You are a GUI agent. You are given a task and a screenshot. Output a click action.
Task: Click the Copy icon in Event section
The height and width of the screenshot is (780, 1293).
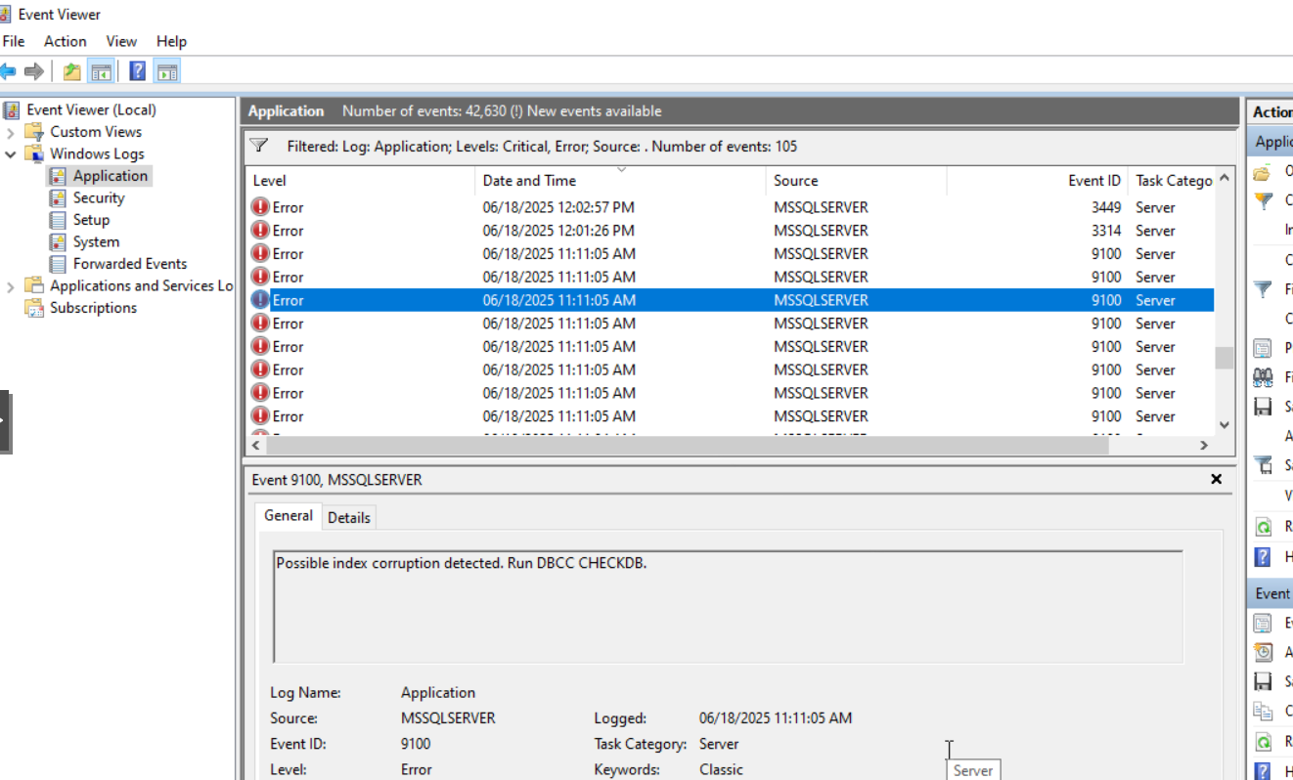click(x=1263, y=711)
